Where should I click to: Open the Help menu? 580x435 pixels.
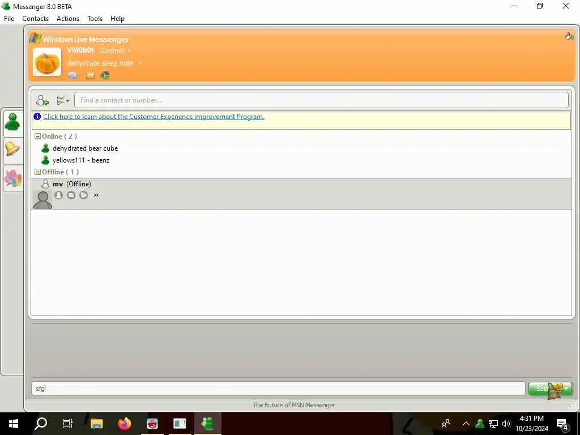117,19
